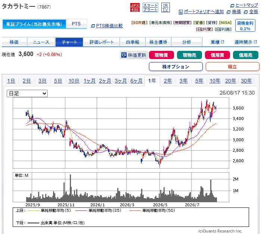Set chart period to 10日
This screenshot has height=234, width=261.
point(74,81)
